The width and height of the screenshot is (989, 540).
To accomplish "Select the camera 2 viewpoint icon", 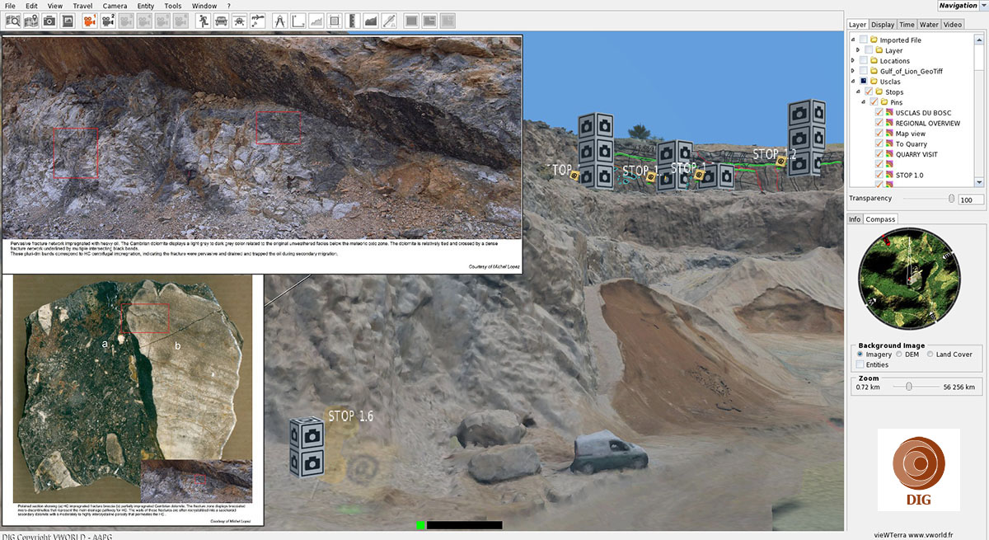I will [x=108, y=21].
